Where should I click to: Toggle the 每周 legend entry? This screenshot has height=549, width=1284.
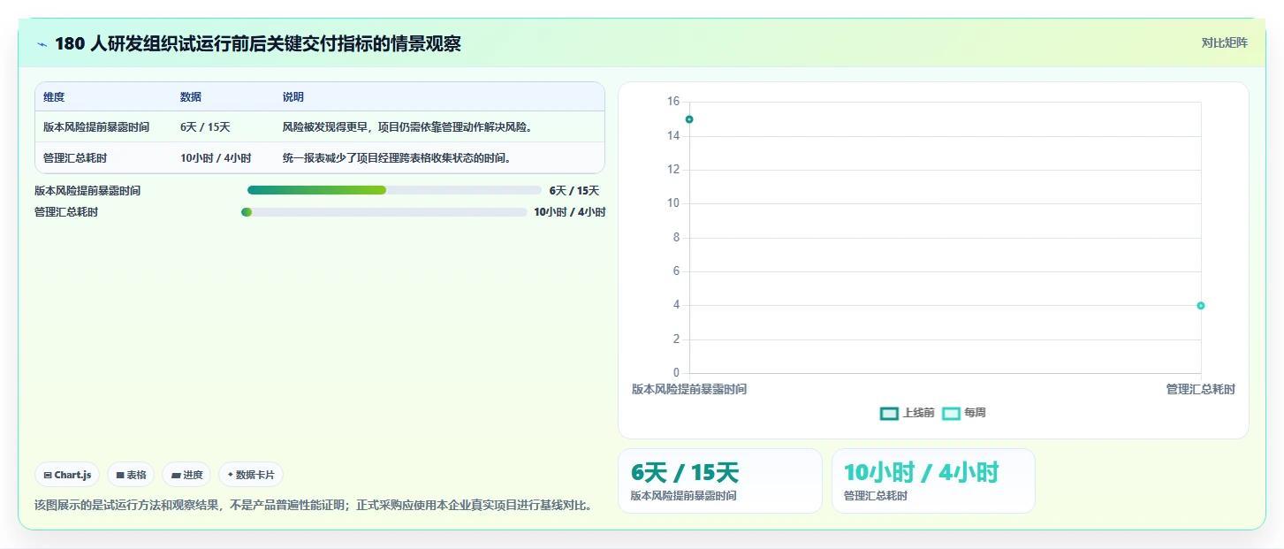click(x=964, y=413)
